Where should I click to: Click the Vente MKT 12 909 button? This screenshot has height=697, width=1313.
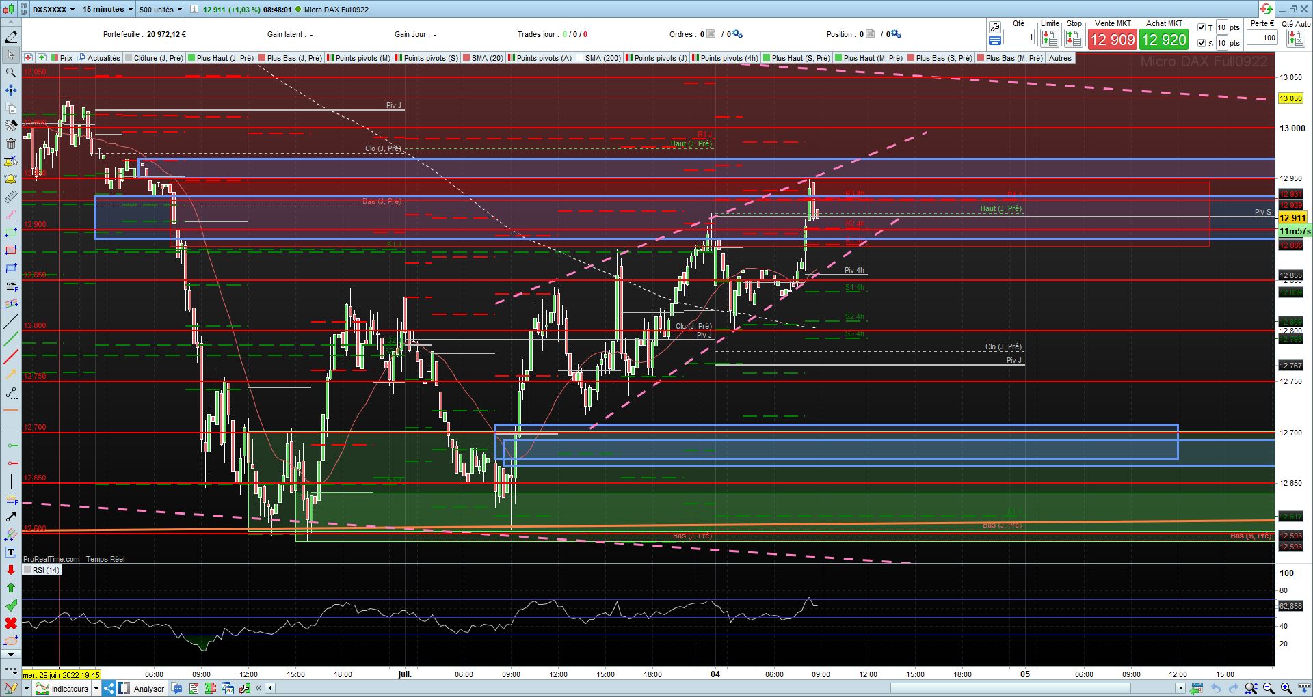click(x=1113, y=40)
